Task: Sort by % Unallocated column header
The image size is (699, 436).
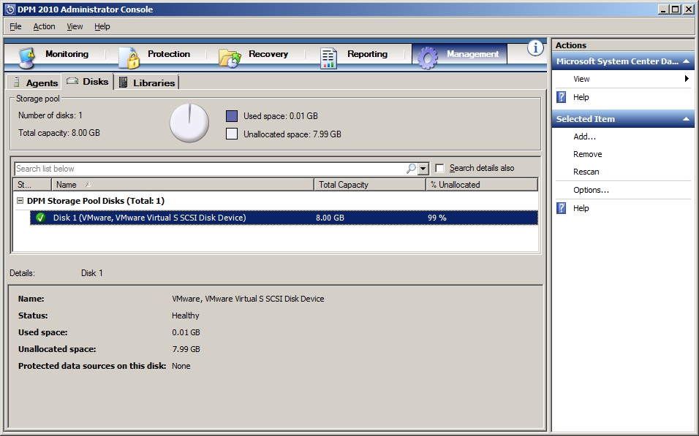Action: 482,184
